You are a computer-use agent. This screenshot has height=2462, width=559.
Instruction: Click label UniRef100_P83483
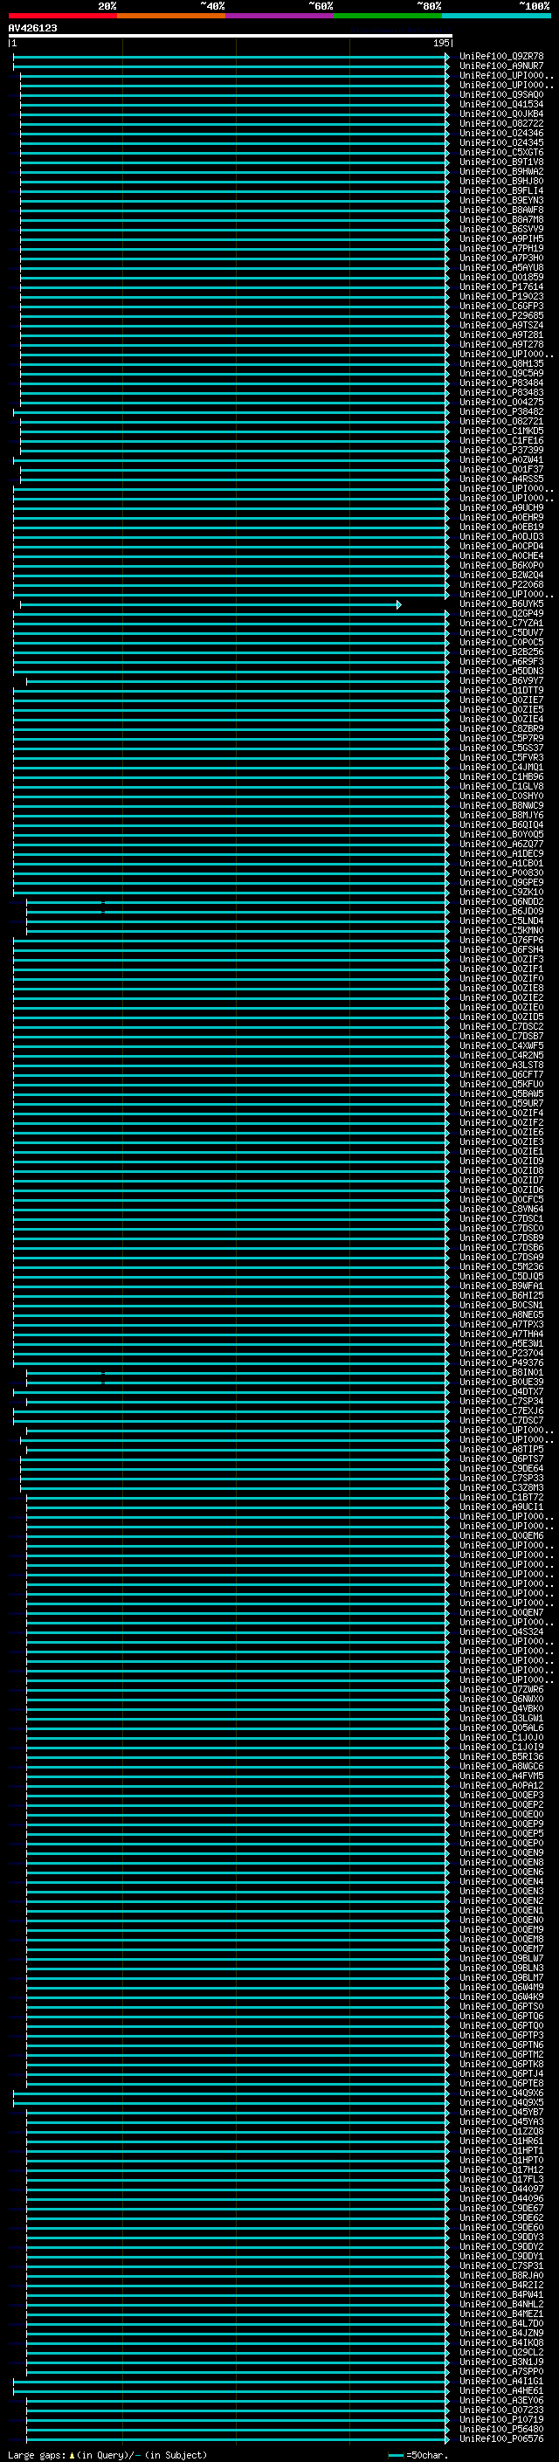(500, 393)
